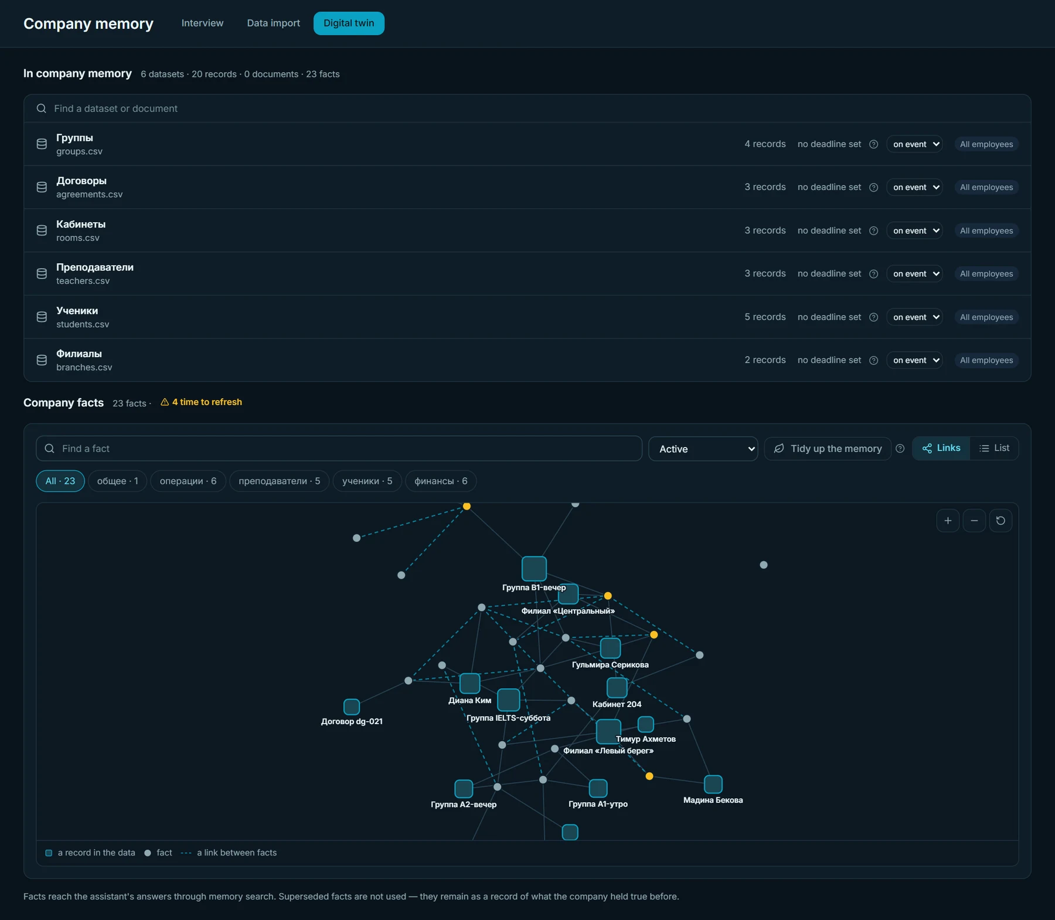Select the Тимур Ахметов graph node
This screenshot has height=920, width=1055.
coord(645,724)
